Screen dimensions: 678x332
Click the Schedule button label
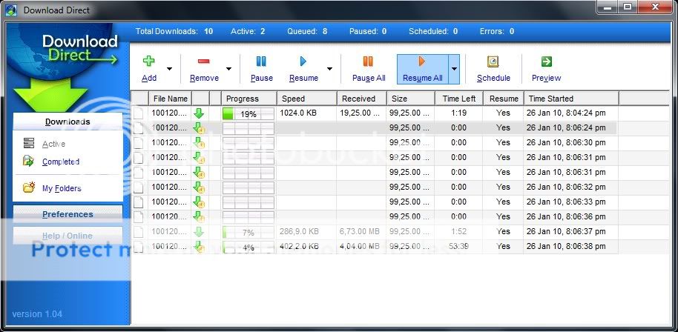point(493,78)
